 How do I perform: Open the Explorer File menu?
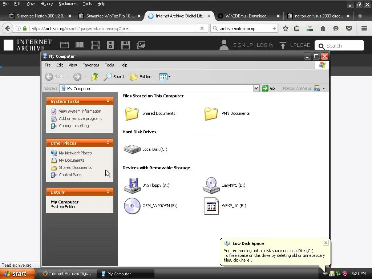(48, 65)
